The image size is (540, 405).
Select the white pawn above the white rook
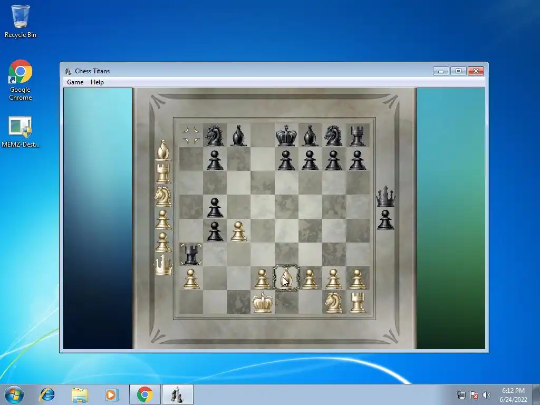[358, 278]
